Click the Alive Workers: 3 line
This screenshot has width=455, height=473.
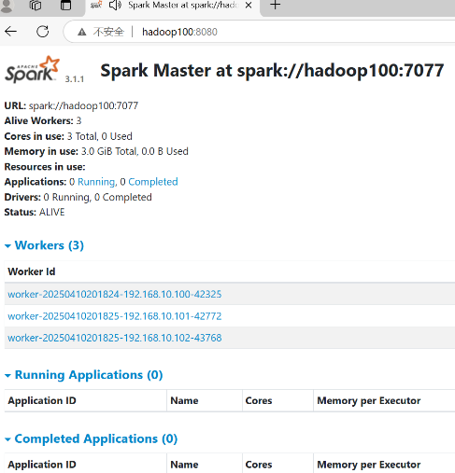pos(43,120)
